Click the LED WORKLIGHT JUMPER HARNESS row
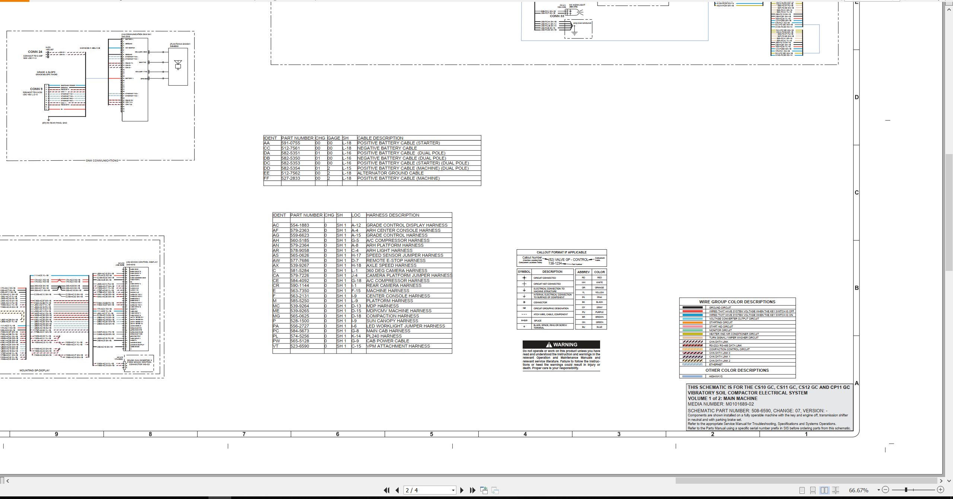This screenshot has width=953, height=499. (405, 326)
